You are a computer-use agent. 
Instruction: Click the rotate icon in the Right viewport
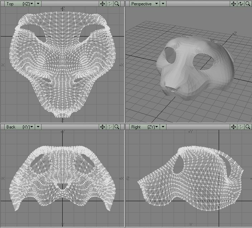pos(241,127)
